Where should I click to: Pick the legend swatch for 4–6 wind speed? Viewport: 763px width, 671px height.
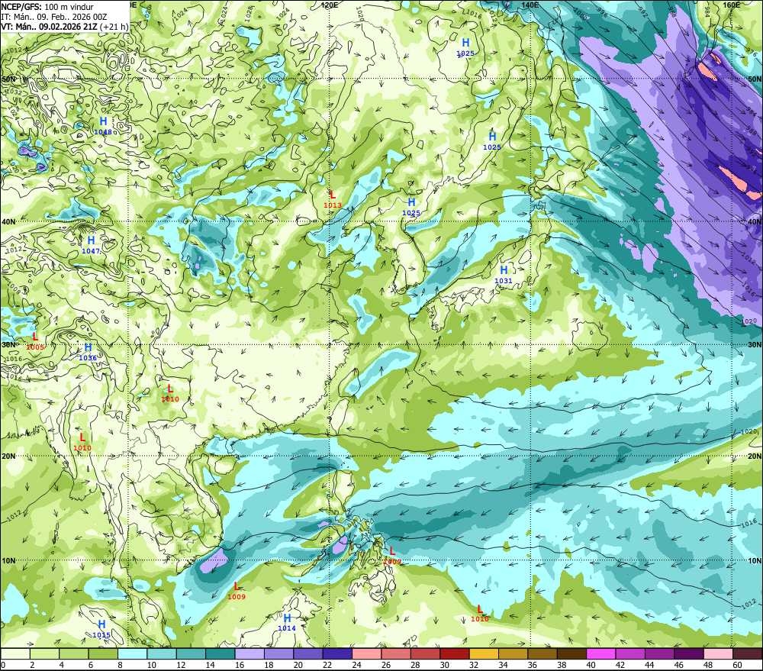pyautogui.click(x=74, y=653)
